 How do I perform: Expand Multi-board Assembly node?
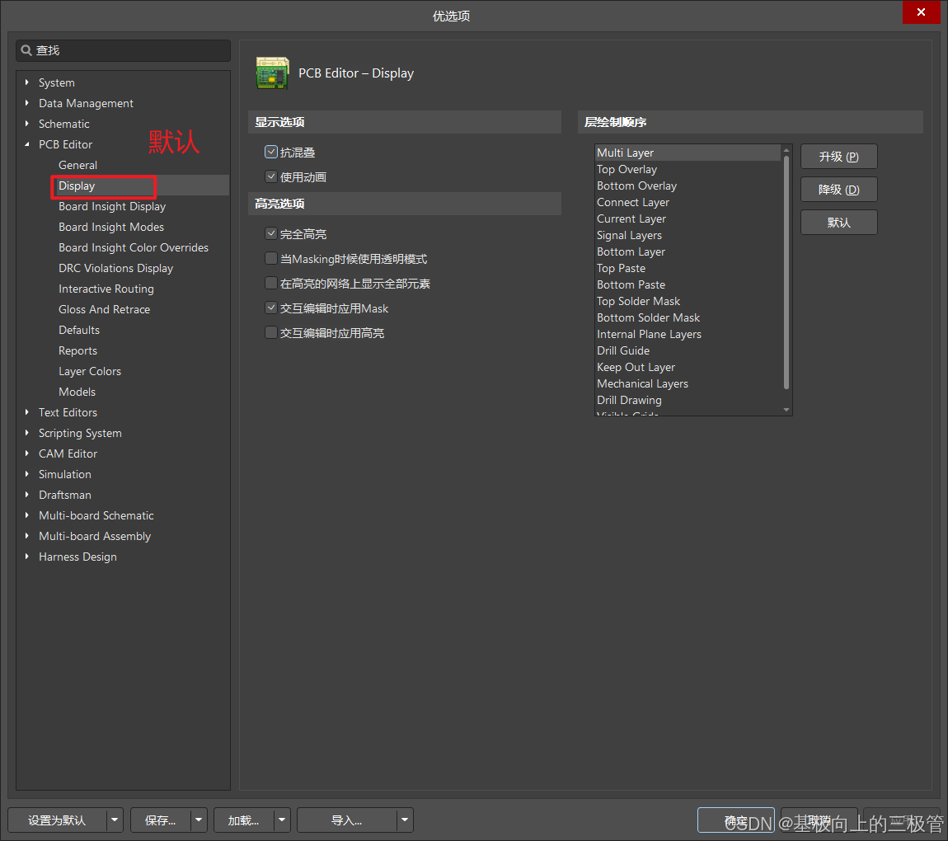pyautogui.click(x=26, y=536)
